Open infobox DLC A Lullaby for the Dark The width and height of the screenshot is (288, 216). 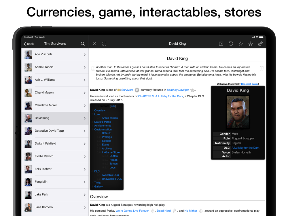coord(245,148)
